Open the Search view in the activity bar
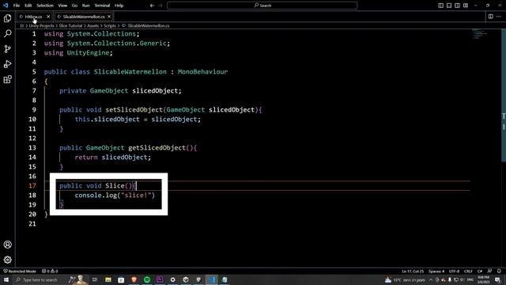Image resolution: width=506 pixels, height=285 pixels. 7,33
